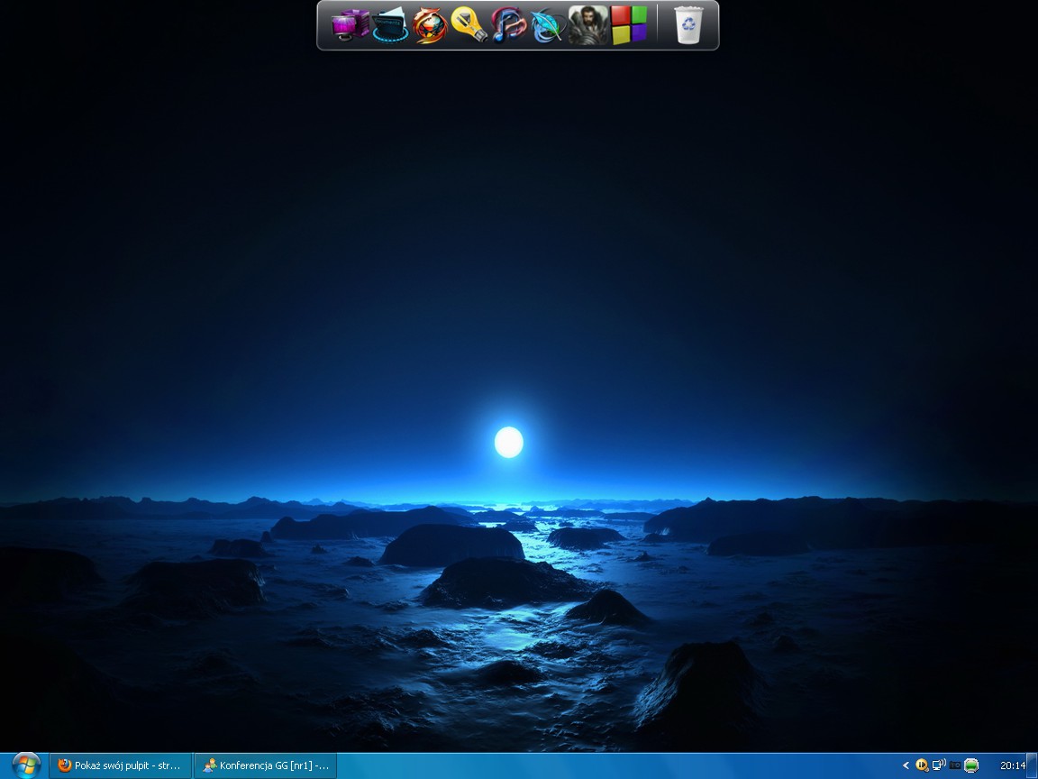Open the blue feather dock icon
Viewport: 1038px width, 779px height.
pyautogui.click(x=548, y=25)
